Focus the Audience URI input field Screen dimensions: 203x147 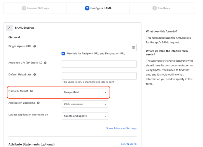point(99,64)
